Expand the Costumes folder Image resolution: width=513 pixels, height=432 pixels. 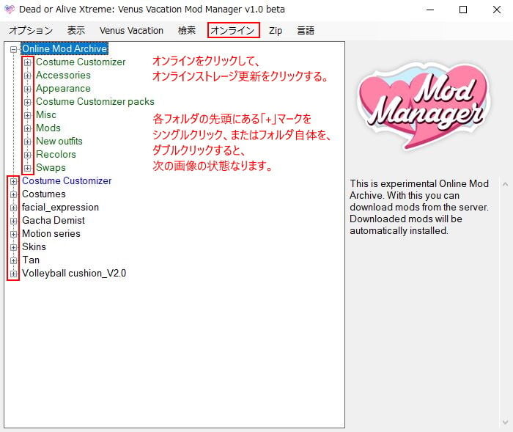coord(13,194)
